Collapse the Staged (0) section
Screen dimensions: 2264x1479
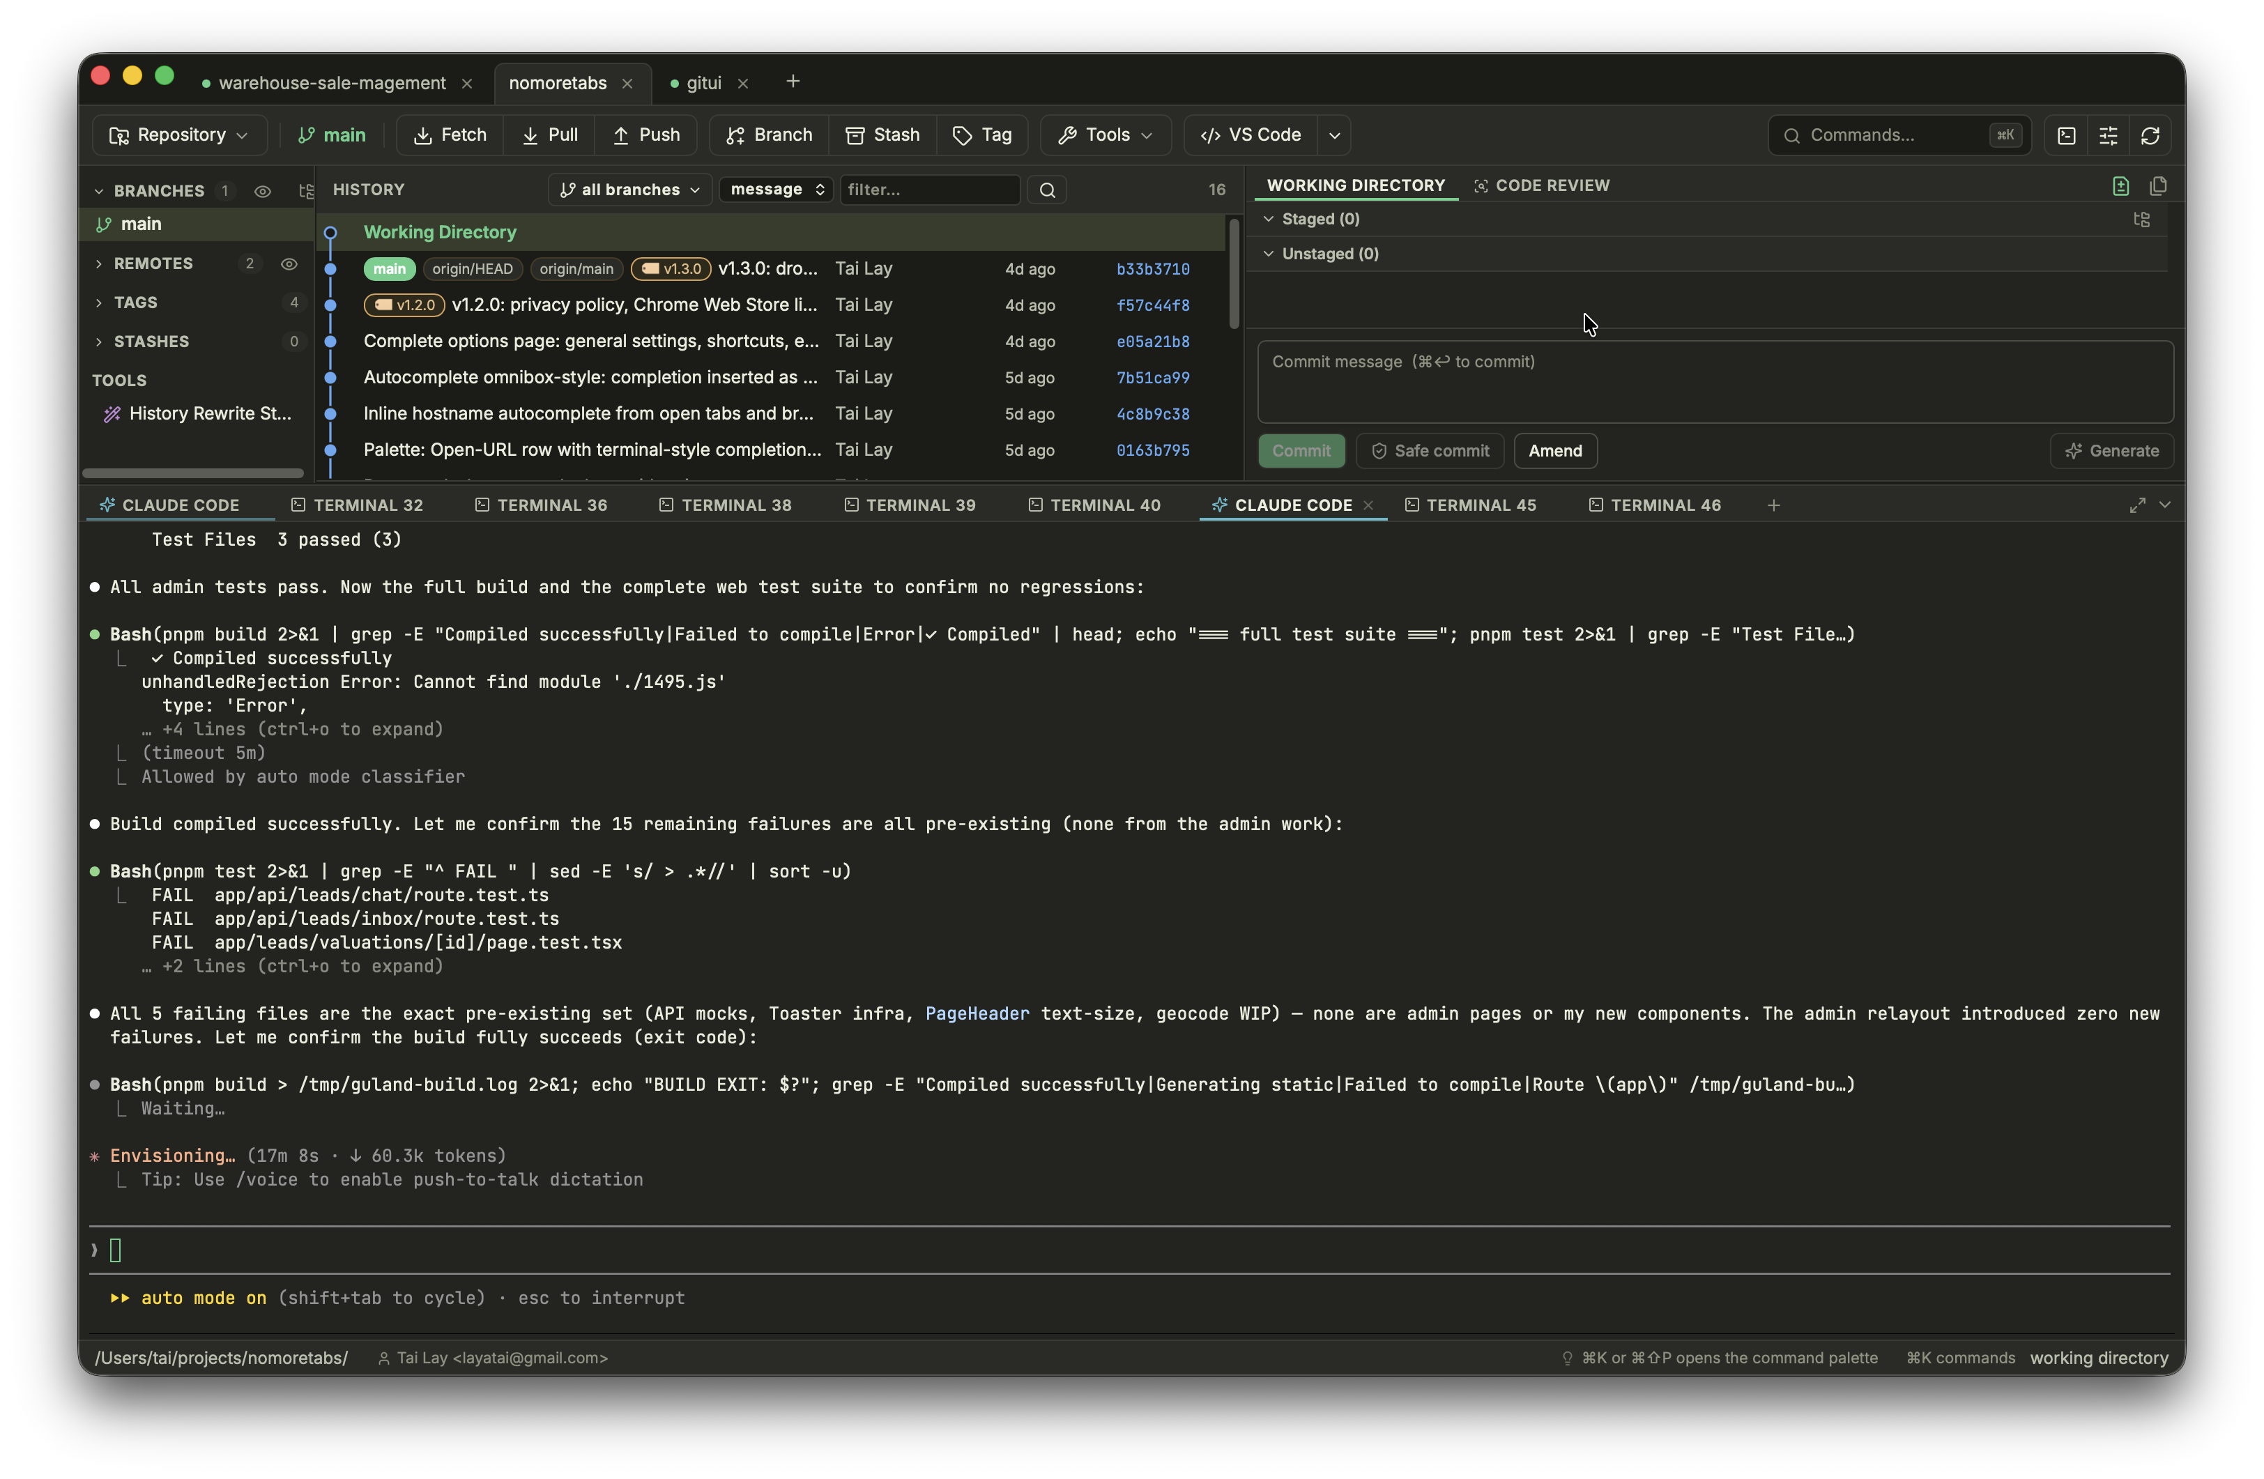click(x=1268, y=219)
